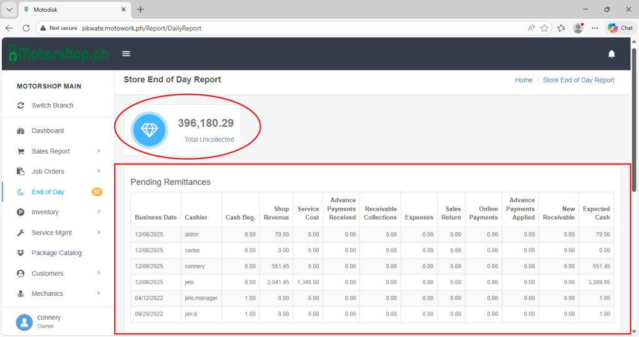Image resolution: width=639 pixels, height=337 pixels.
Task: Click the End of Day moon icon
Action: coord(21,192)
